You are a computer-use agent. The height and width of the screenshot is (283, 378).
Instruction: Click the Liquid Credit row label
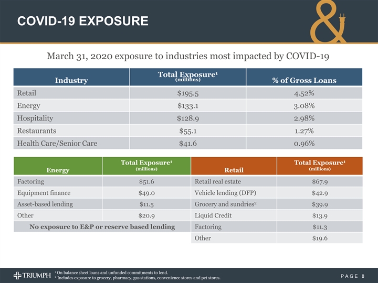click(213, 215)
